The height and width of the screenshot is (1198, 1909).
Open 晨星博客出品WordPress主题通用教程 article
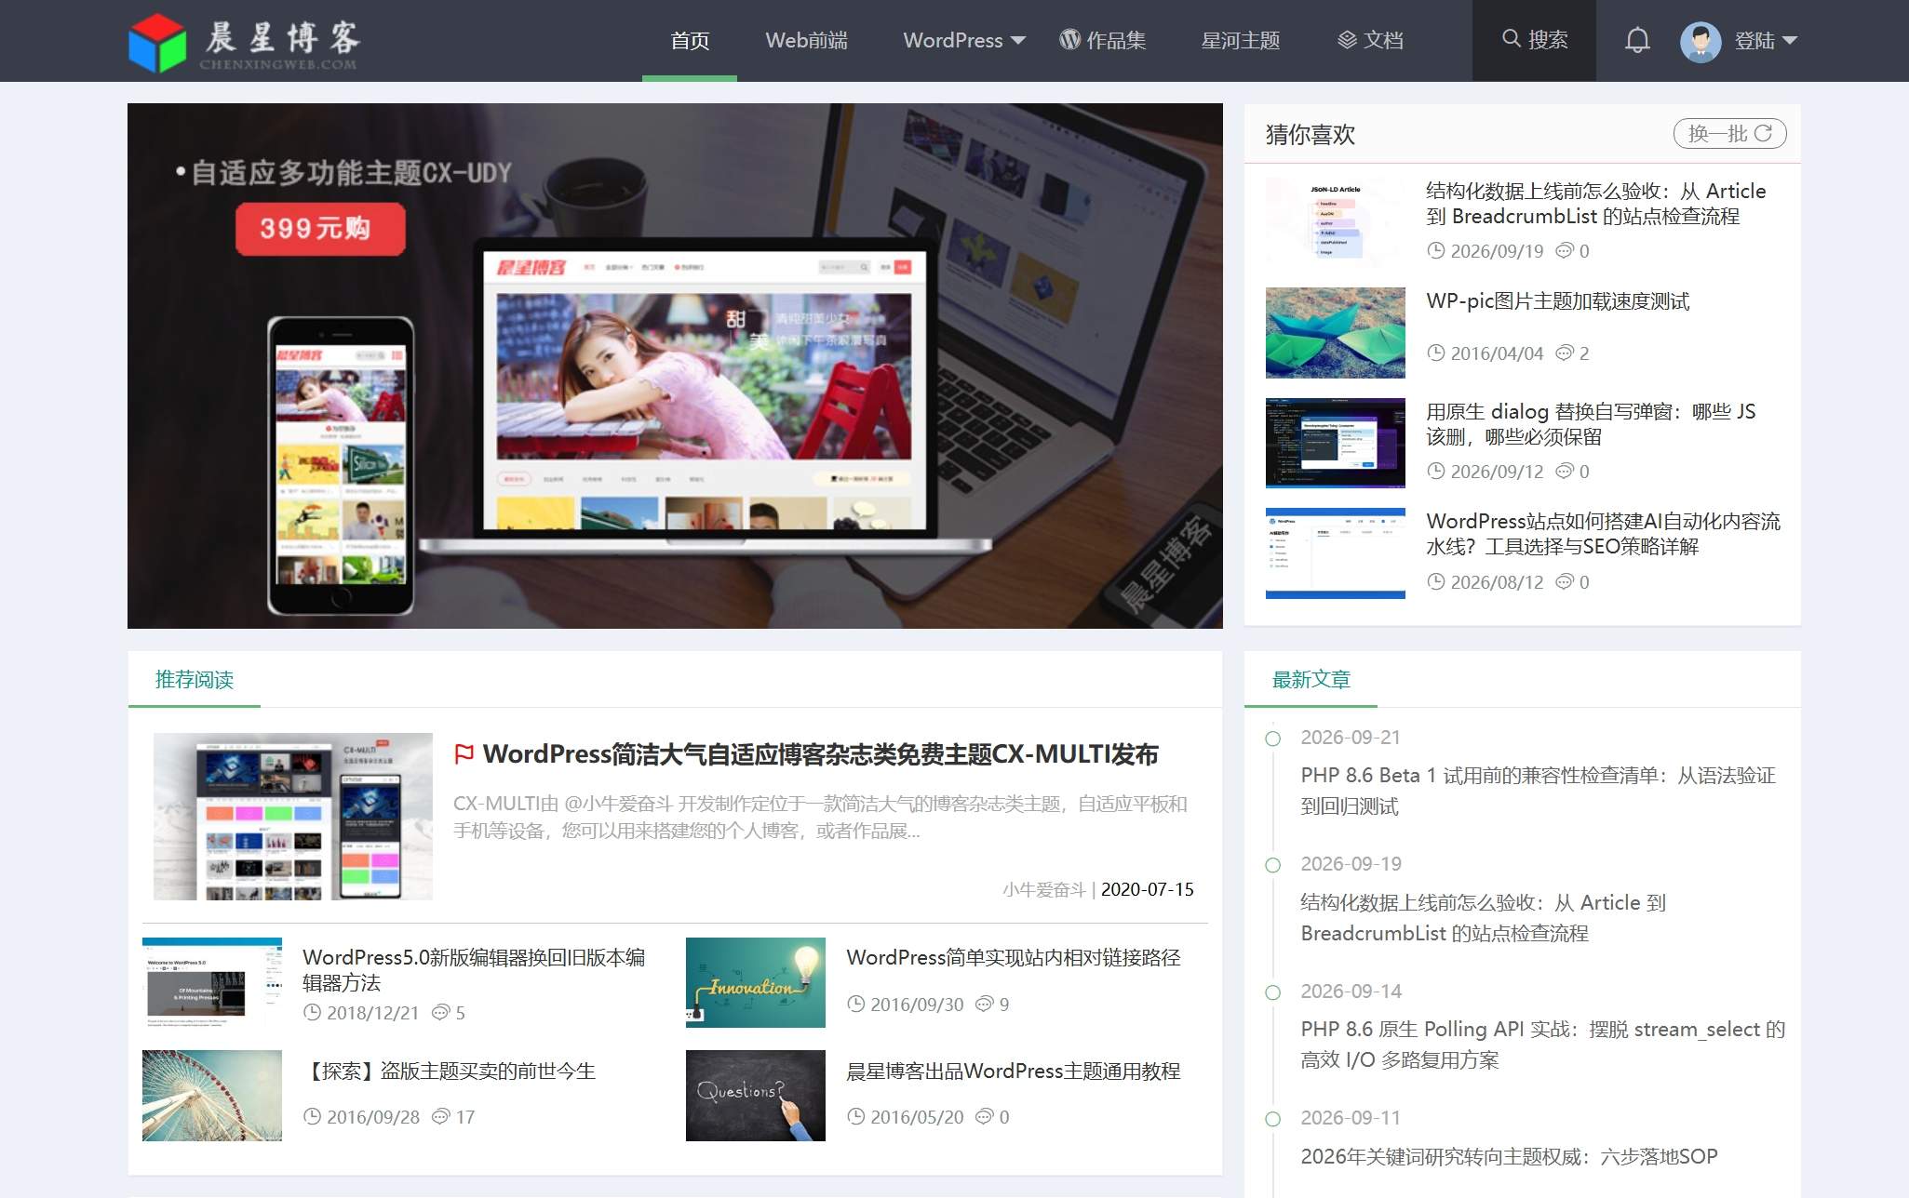click(x=1013, y=1072)
